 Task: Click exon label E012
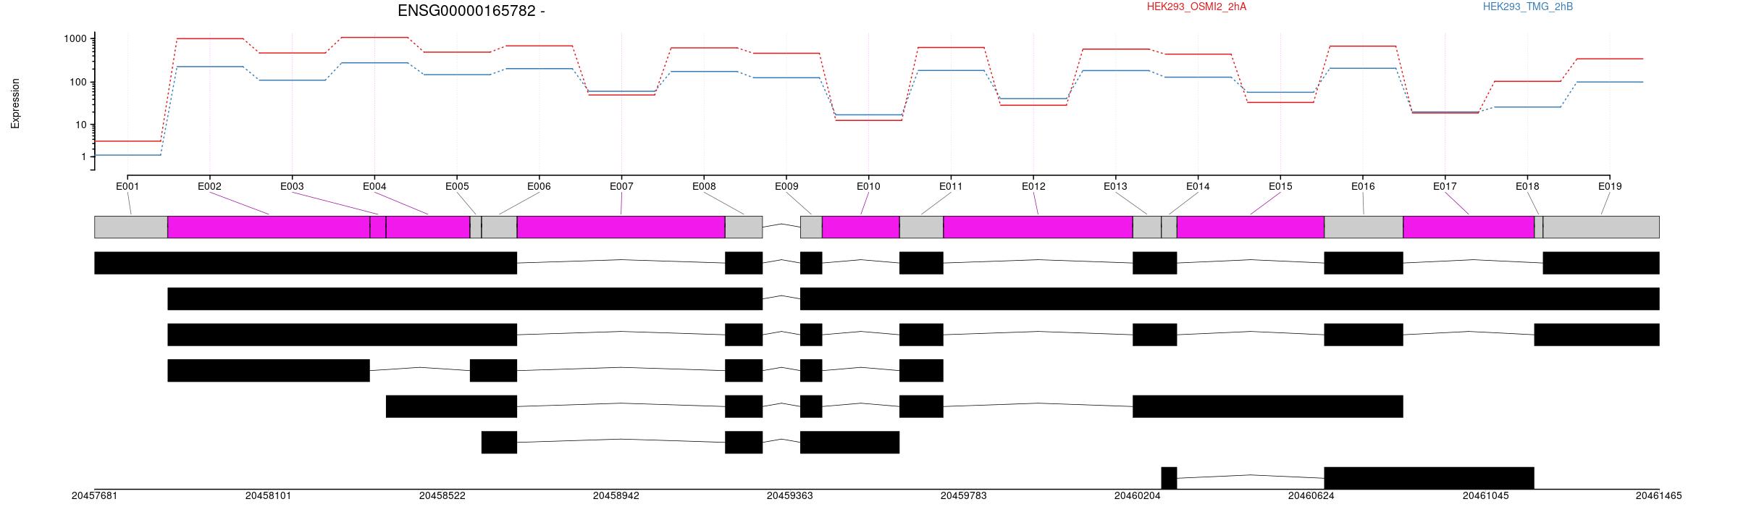(1033, 186)
